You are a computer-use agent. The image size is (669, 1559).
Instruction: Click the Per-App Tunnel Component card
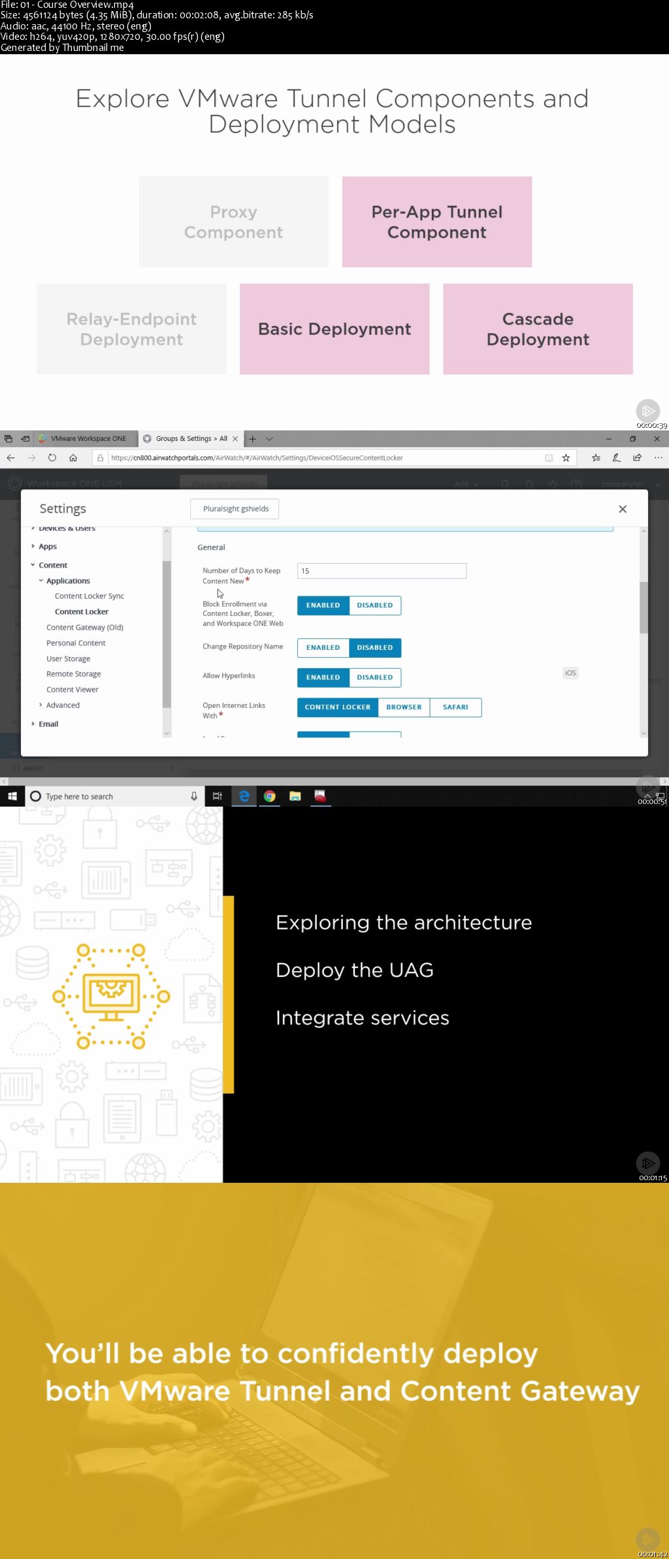pyautogui.click(x=437, y=222)
